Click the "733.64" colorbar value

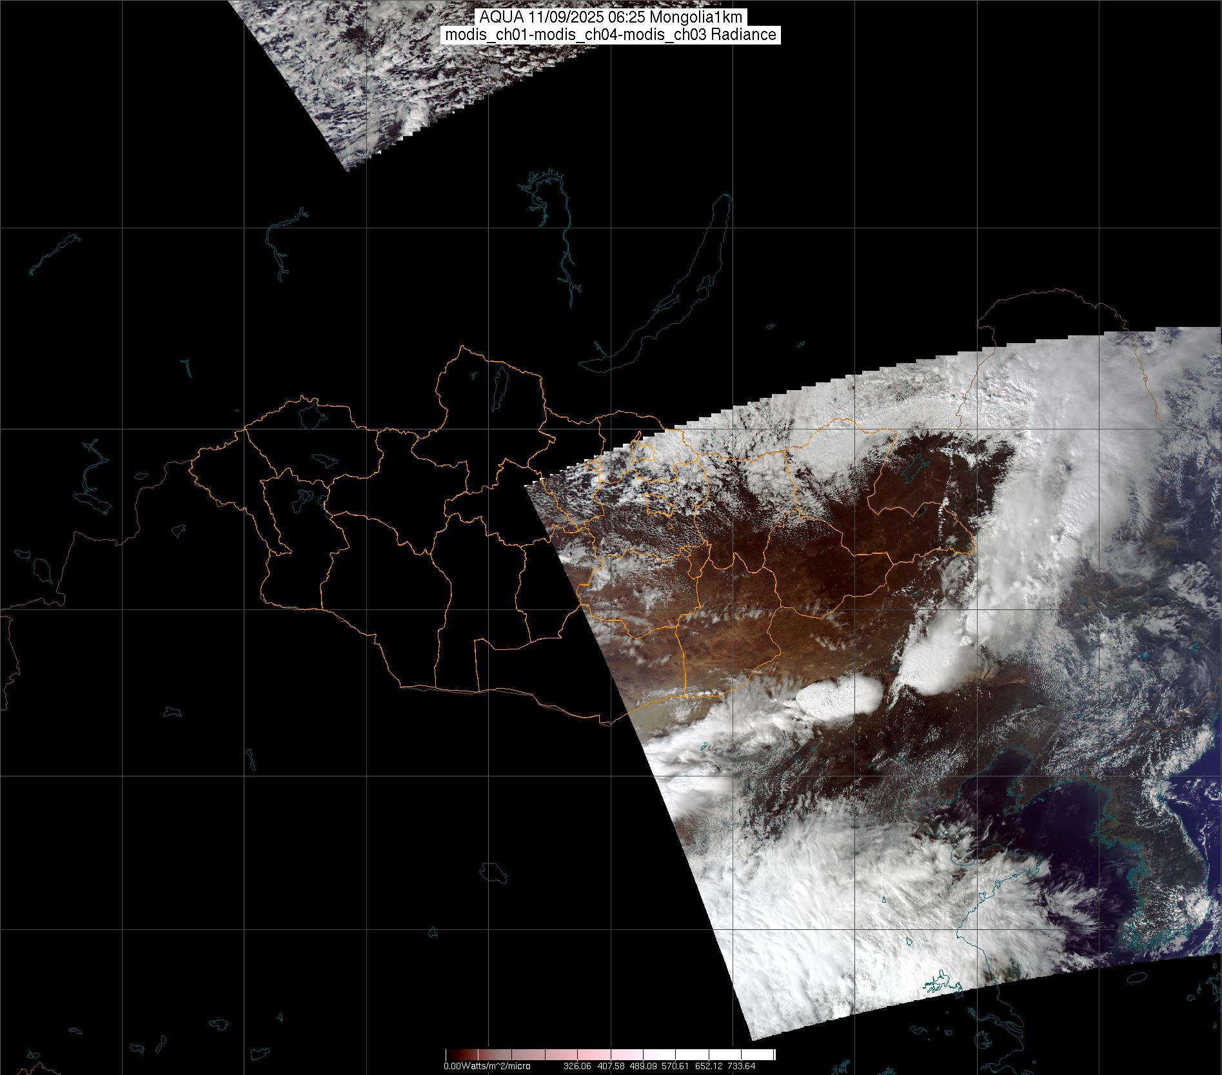click(741, 1066)
